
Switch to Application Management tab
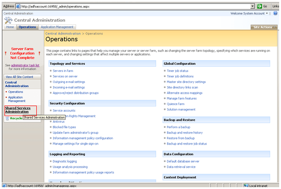coord(57,27)
